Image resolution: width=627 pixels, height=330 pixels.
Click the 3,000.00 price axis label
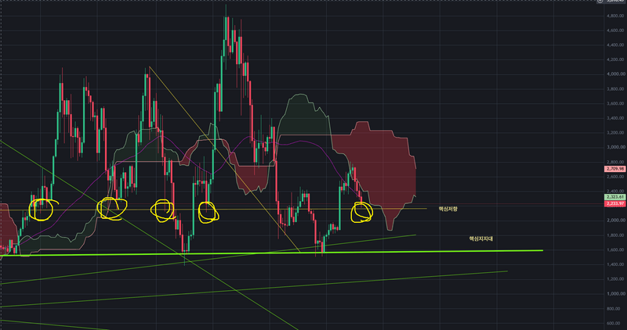(x=616, y=147)
